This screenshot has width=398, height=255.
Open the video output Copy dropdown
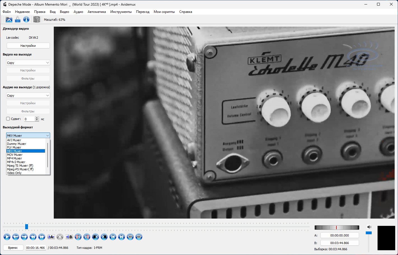(x=28, y=63)
